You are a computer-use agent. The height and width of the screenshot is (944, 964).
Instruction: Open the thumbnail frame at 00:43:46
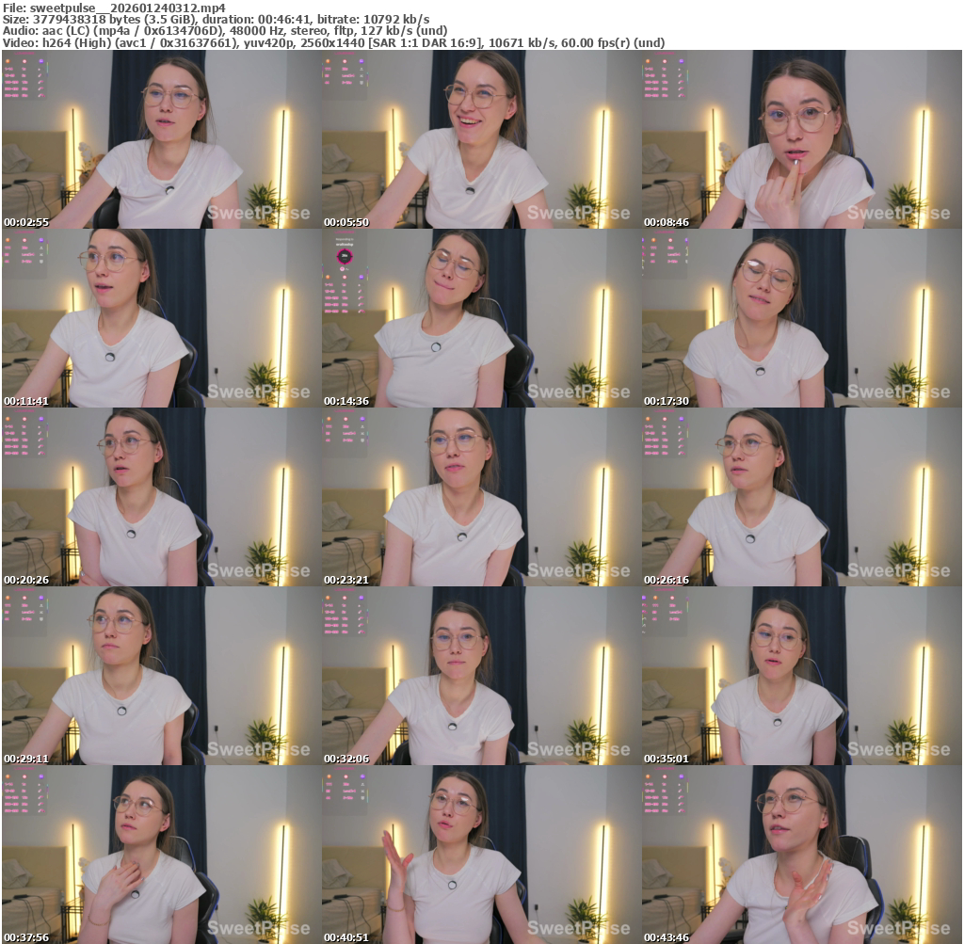(802, 855)
